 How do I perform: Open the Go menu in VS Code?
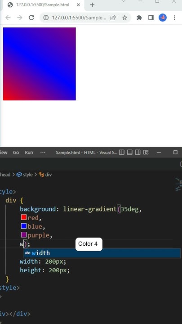pyautogui.click(x=16, y=153)
